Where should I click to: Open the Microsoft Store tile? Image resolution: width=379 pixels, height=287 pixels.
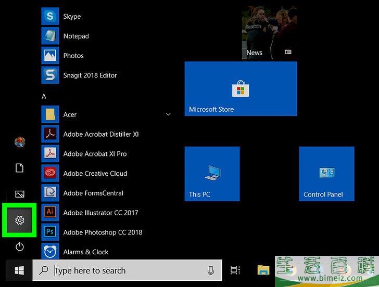(241, 88)
